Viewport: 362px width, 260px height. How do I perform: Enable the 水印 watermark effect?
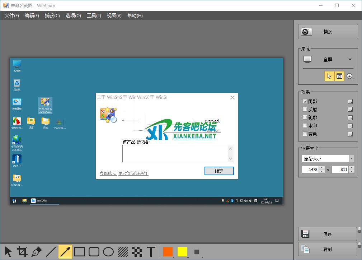305,126
